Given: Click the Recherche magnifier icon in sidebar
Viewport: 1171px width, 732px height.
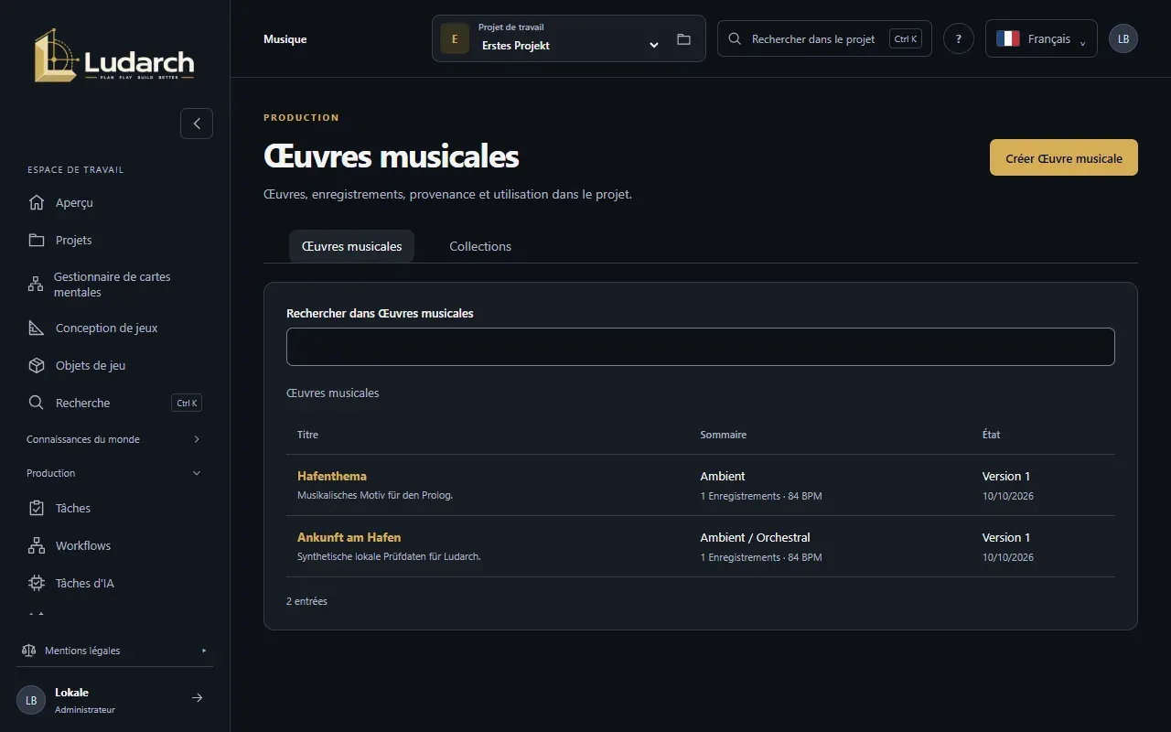Looking at the screenshot, I should click(x=37, y=403).
